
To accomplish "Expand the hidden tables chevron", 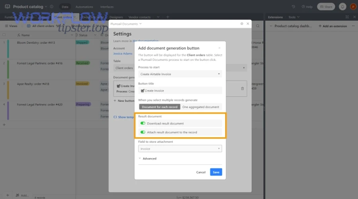I will pyautogui.click(x=158, y=17).
